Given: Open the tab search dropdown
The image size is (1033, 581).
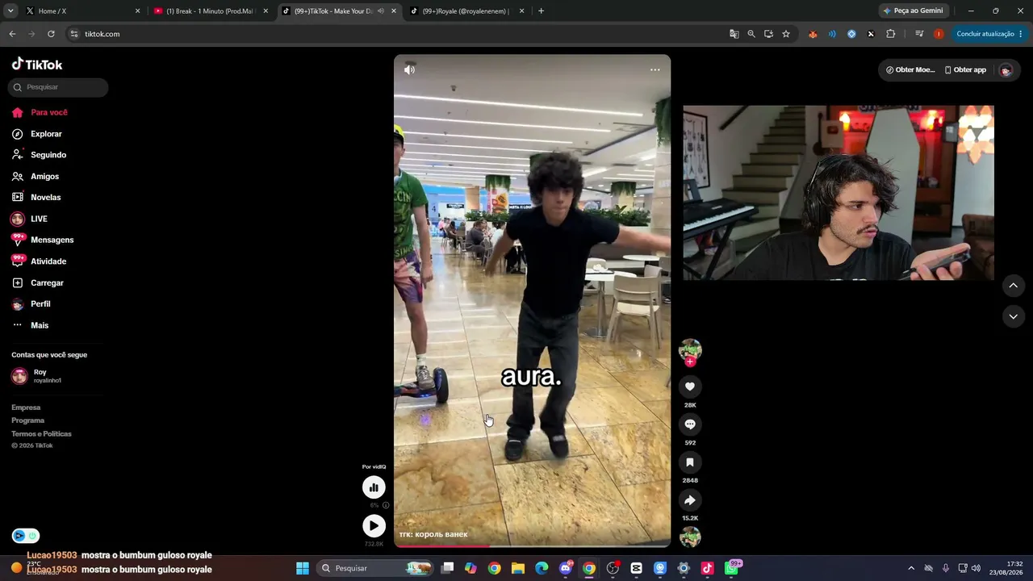Looking at the screenshot, I should click(x=10, y=11).
